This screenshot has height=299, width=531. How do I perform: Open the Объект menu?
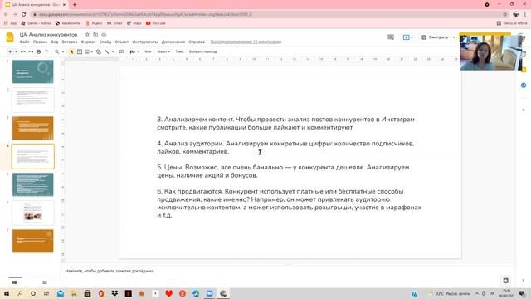122,42
